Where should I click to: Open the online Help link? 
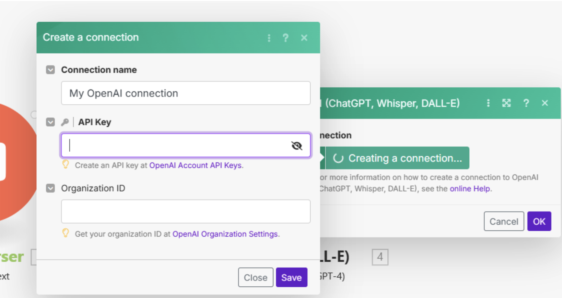pyautogui.click(x=470, y=189)
